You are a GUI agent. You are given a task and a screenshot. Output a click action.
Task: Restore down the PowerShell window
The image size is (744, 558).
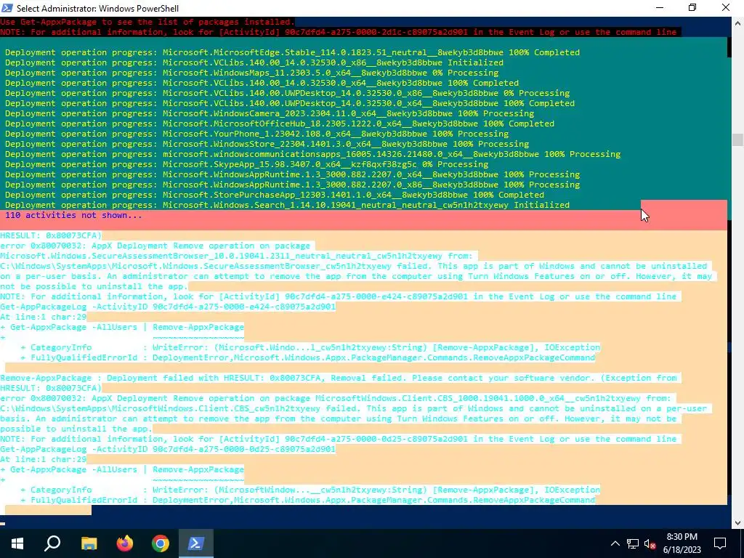(692, 7)
